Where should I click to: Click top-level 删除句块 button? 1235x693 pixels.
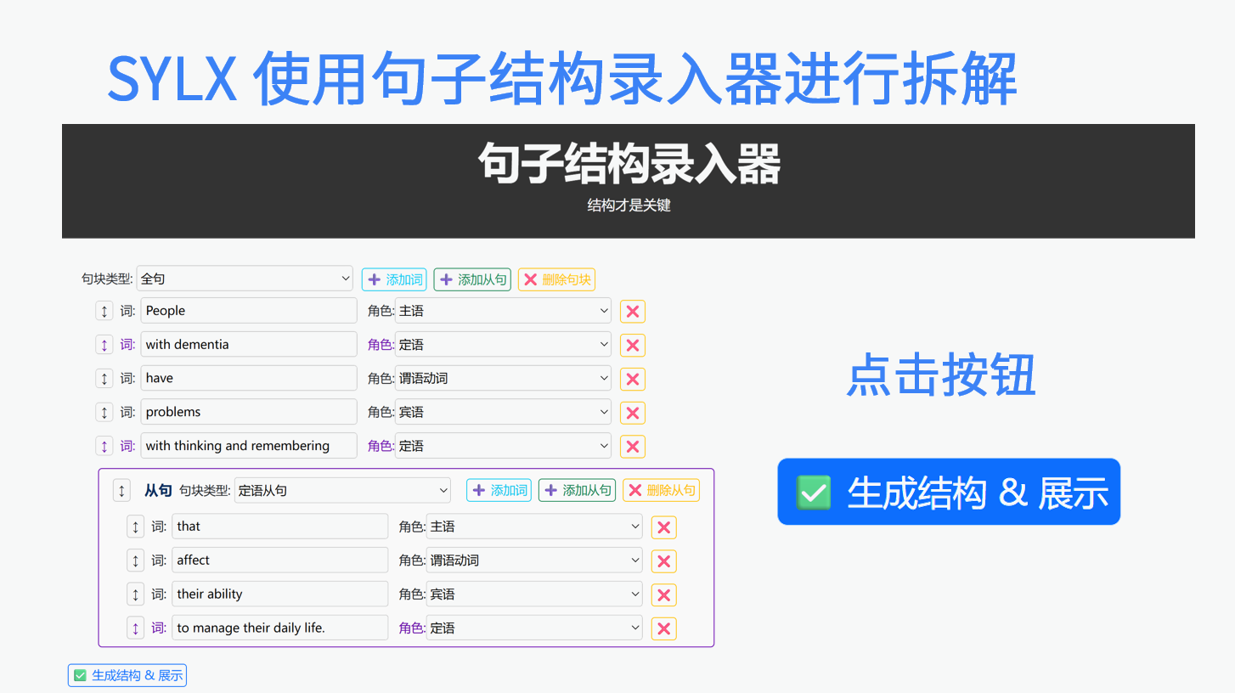[x=556, y=279]
